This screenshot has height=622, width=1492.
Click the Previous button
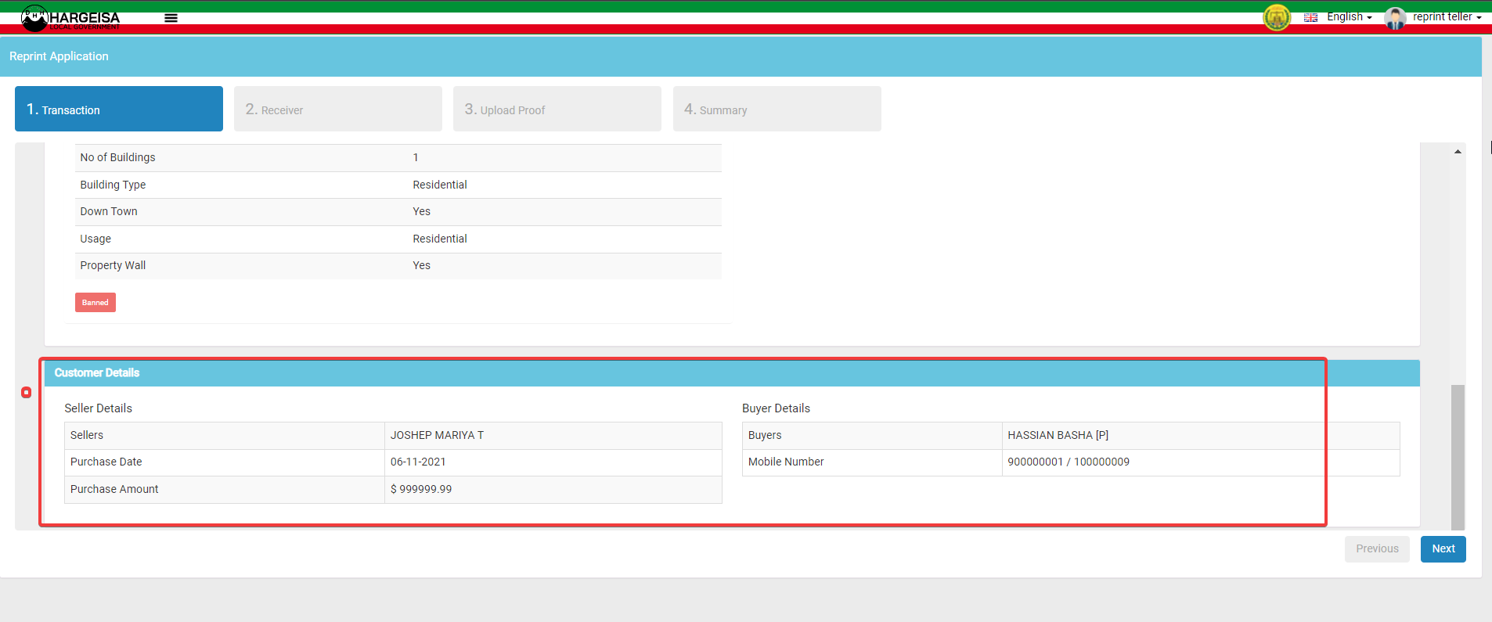(1377, 548)
